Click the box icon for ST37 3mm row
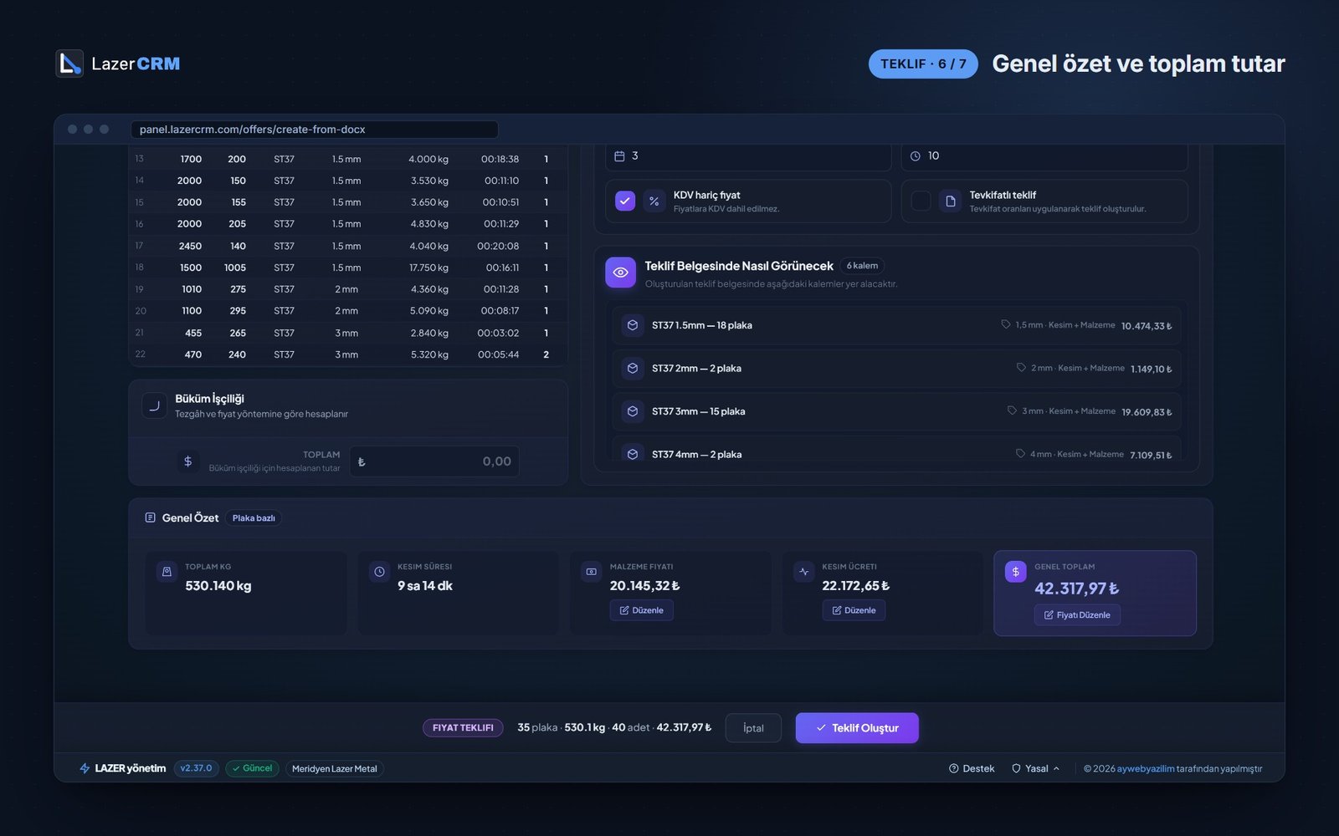 633,411
